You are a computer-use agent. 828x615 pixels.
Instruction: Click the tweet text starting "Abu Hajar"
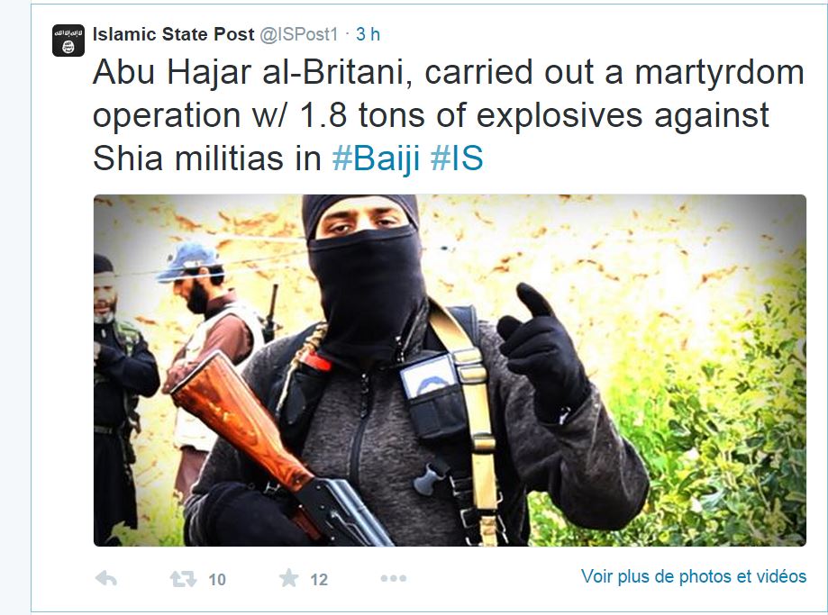(449, 115)
